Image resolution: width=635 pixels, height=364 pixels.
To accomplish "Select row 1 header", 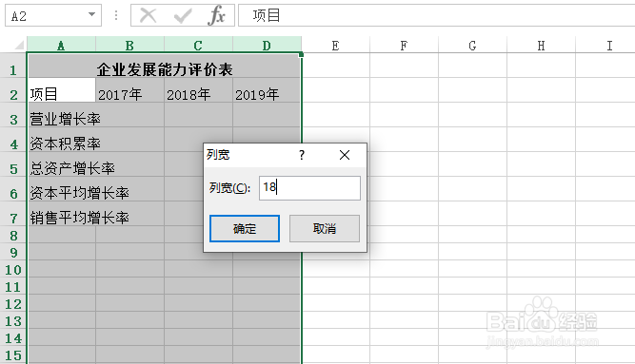I will [13, 66].
